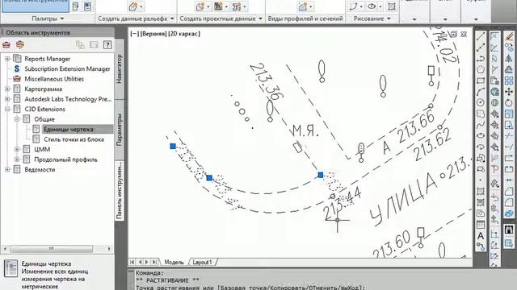The height and width of the screenshot is (290, 517).
Task: Select the Polygon tool
Action: click(x=481, y=70)
